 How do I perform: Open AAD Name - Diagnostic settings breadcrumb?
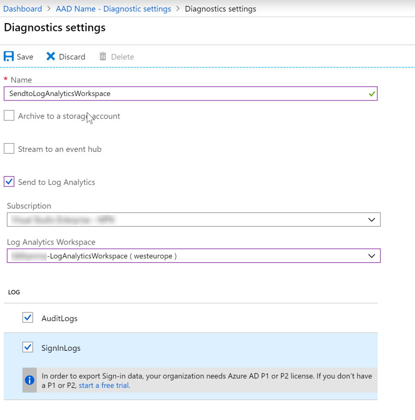(x=113, y=9)
